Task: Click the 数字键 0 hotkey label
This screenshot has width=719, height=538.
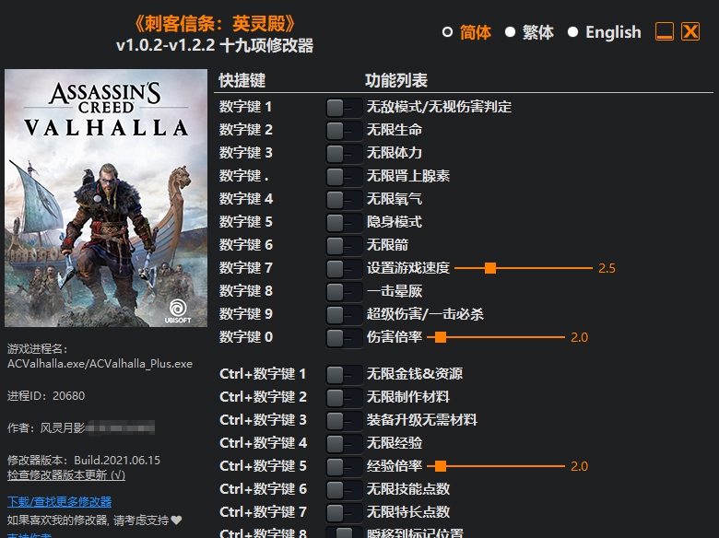Action: [246, 337]
